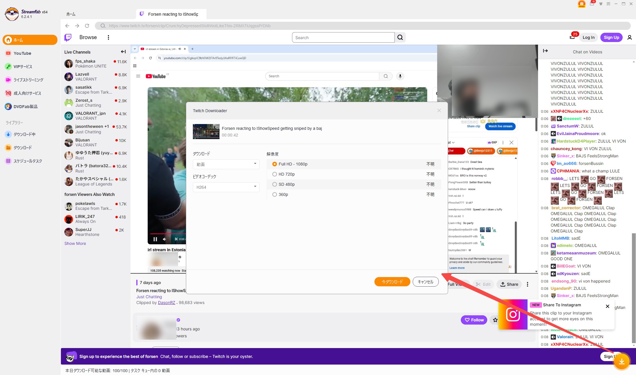The width and height of the screenshot is (636, 375).
Task: Click the Twitch logo icon
Action: [x=68, y=37]
